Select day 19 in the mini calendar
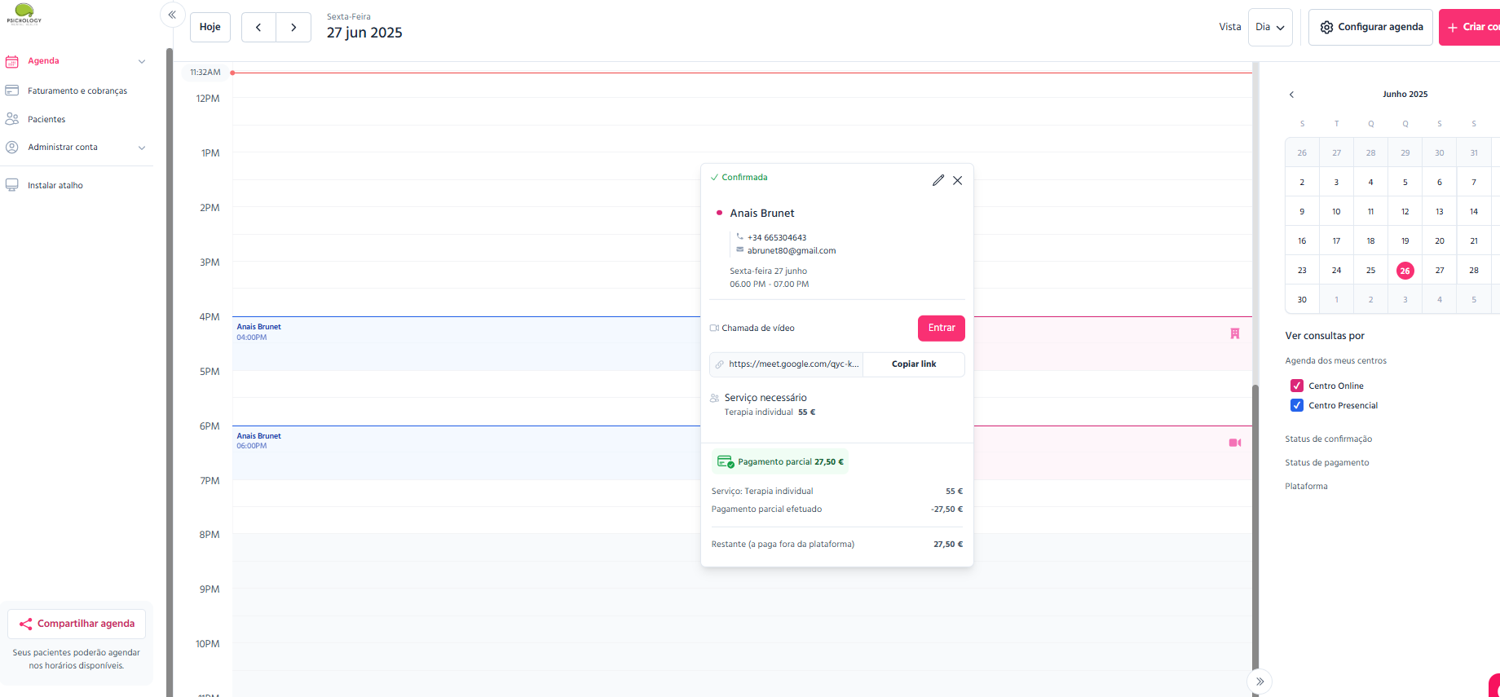Viewport: 1500px width, 697px height. tap(1405, 241)
